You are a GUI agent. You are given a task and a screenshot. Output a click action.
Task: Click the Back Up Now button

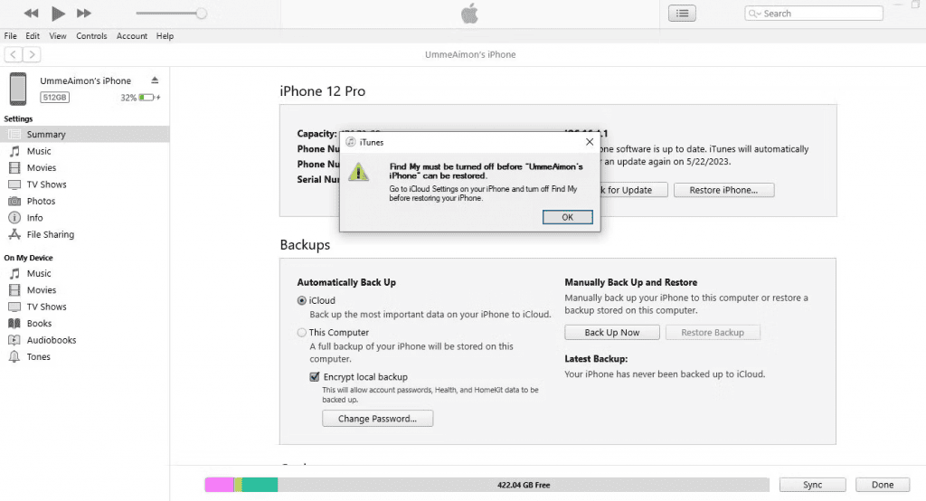611,333
